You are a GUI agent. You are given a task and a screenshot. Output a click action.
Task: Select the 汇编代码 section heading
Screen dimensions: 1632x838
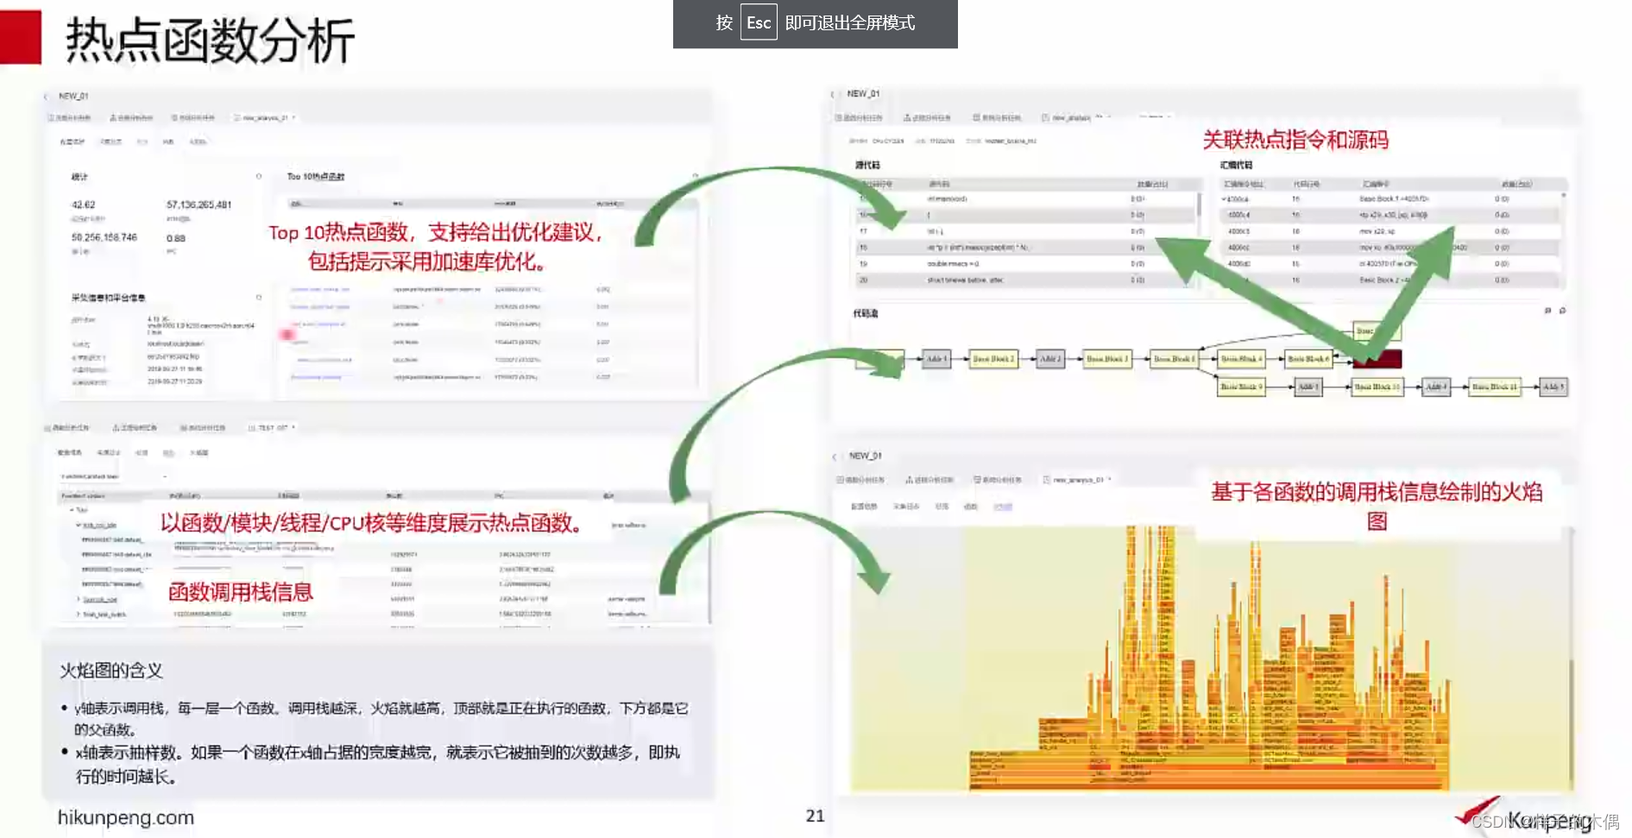[1236, 165]
